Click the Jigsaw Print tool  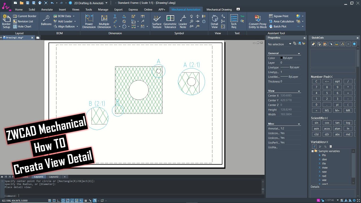[x=278, y=16]
